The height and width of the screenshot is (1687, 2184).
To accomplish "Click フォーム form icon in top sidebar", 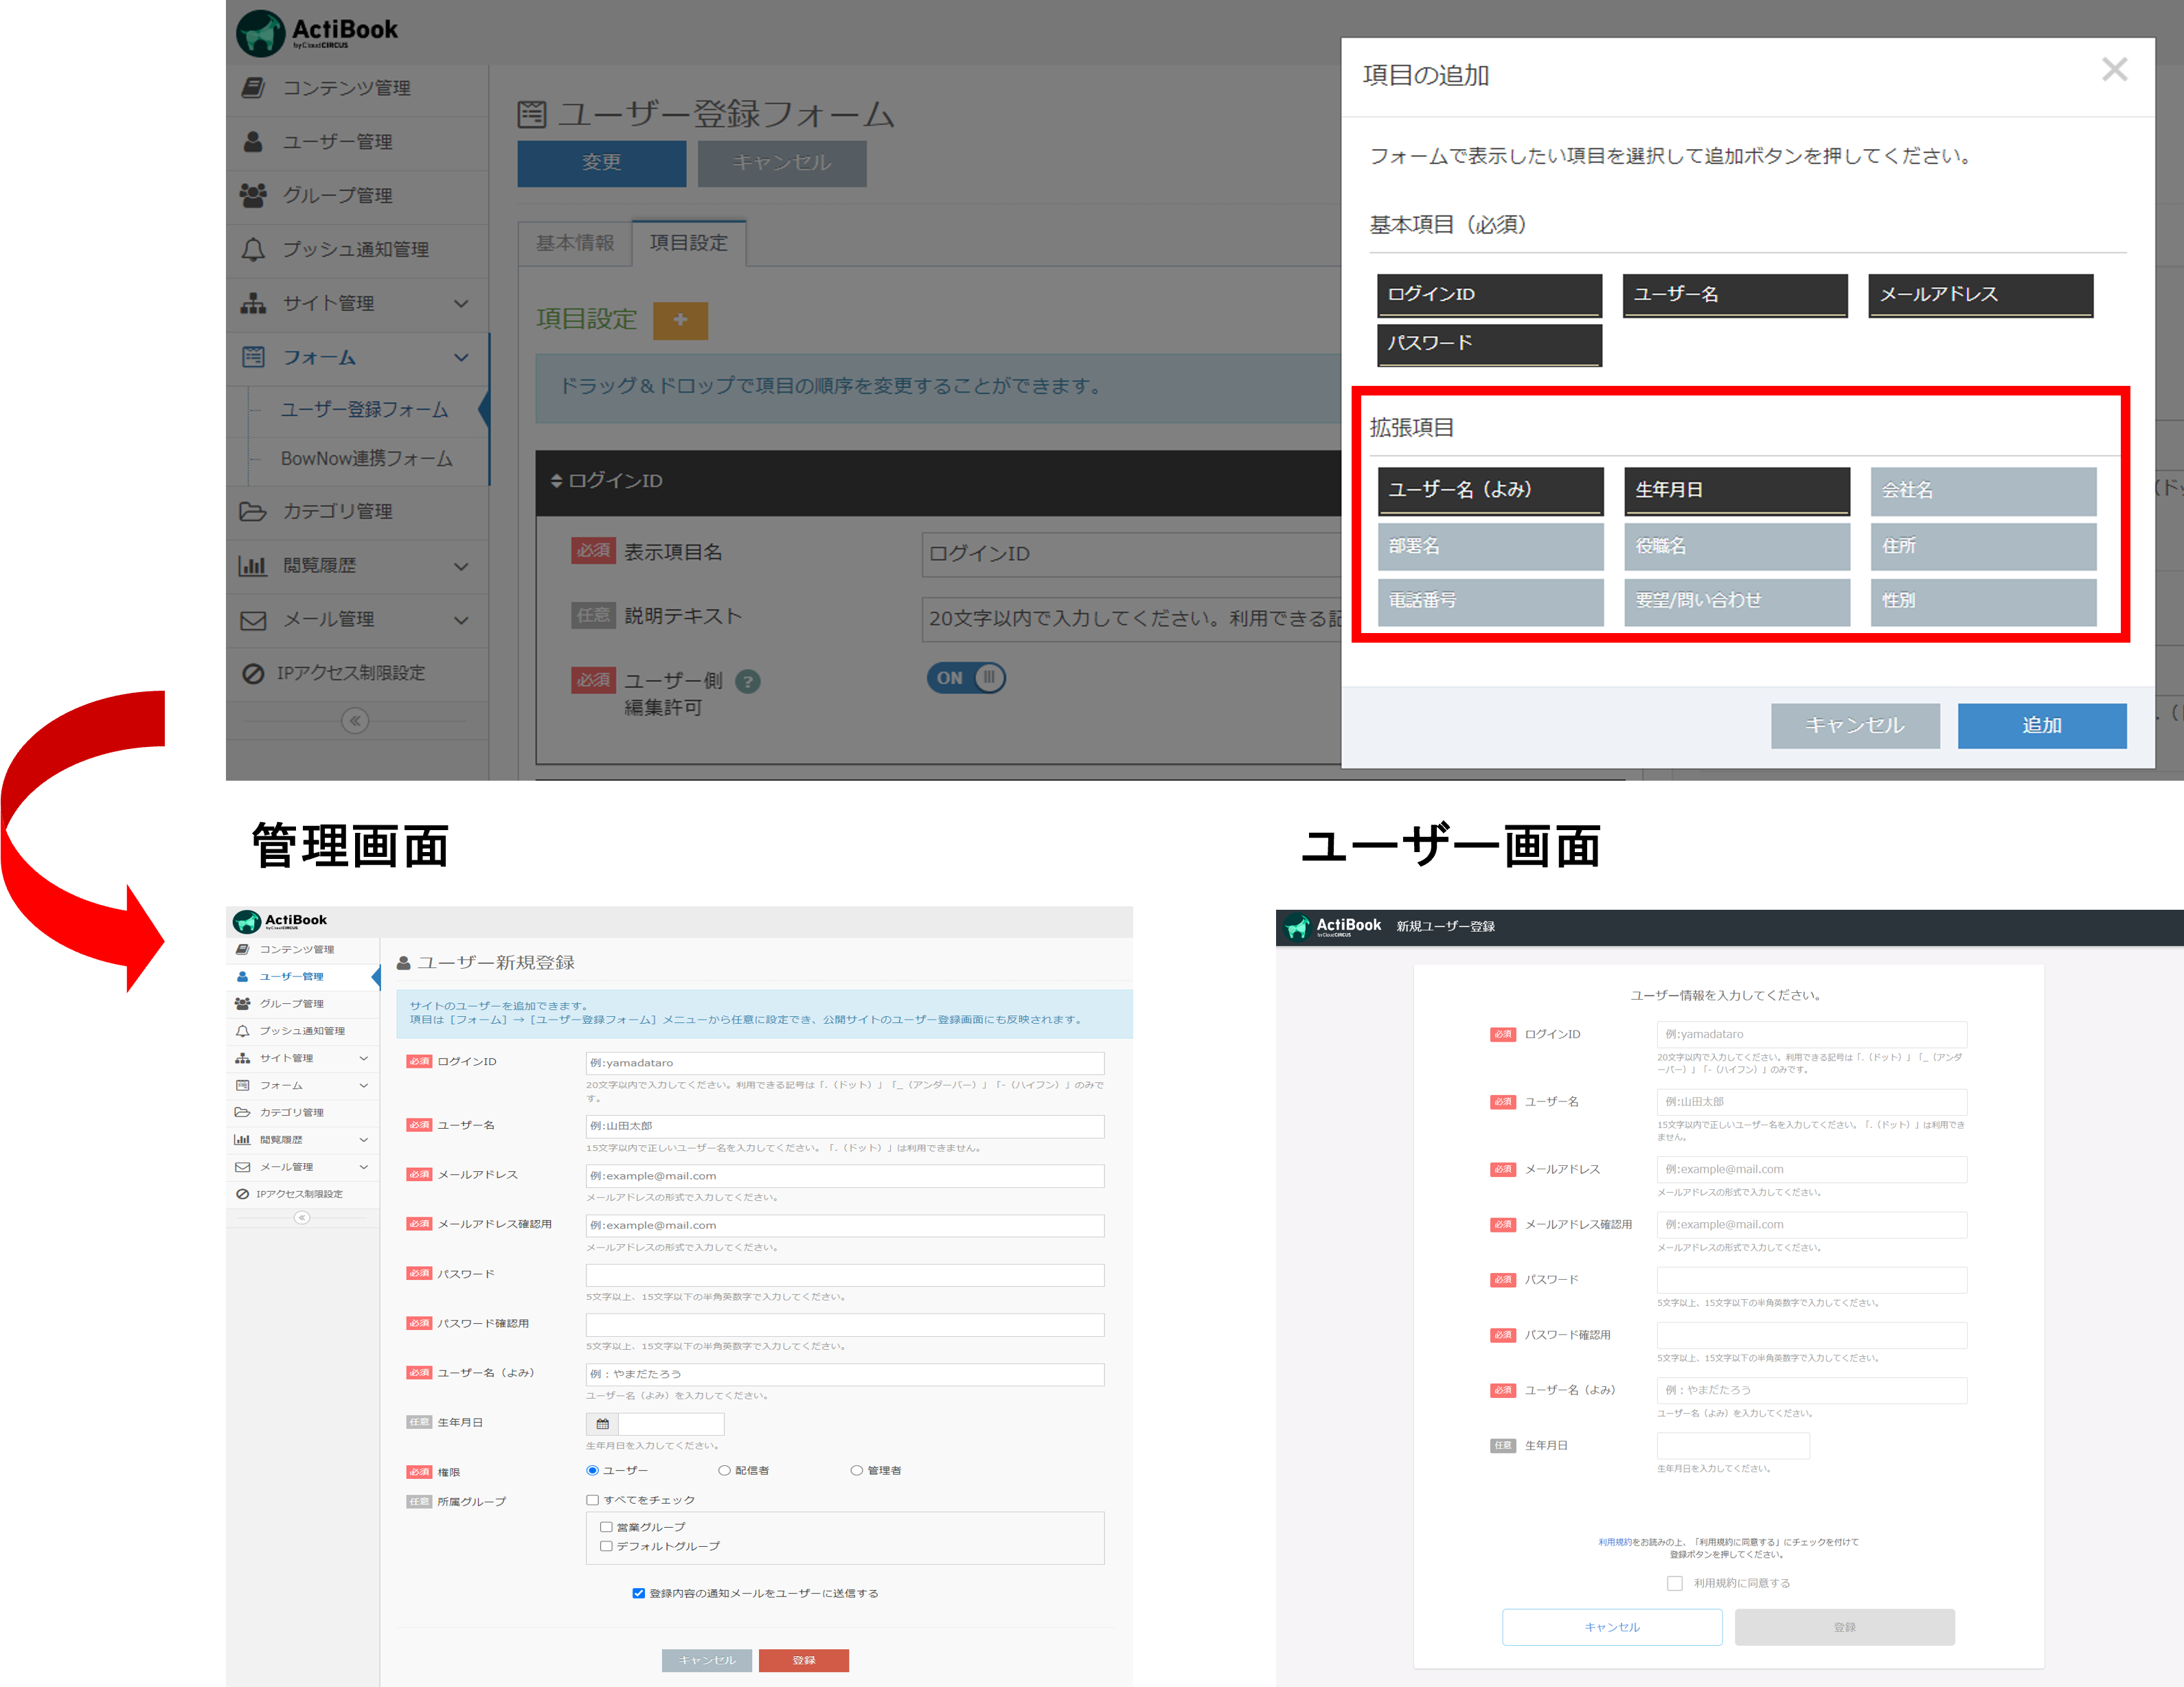I will click(253, 357).
